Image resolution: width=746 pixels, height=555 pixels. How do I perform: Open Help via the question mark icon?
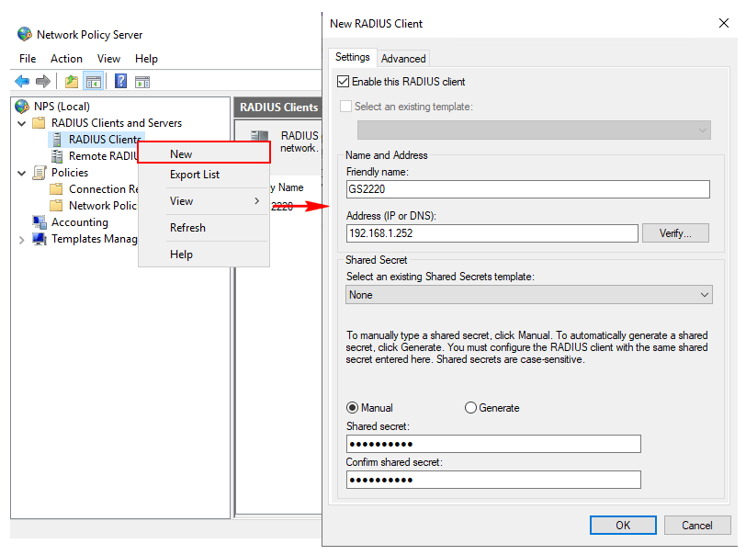[x=120, y=82]
